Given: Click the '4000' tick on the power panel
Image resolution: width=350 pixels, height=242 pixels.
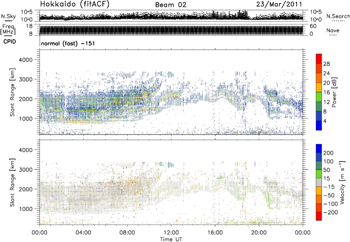Looking at the screenshot, I should [x=26, y=60].
